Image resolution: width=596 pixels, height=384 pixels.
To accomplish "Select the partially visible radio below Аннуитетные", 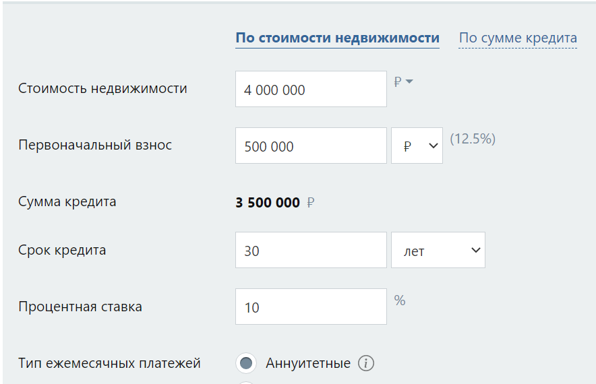I will pos(246,381).
